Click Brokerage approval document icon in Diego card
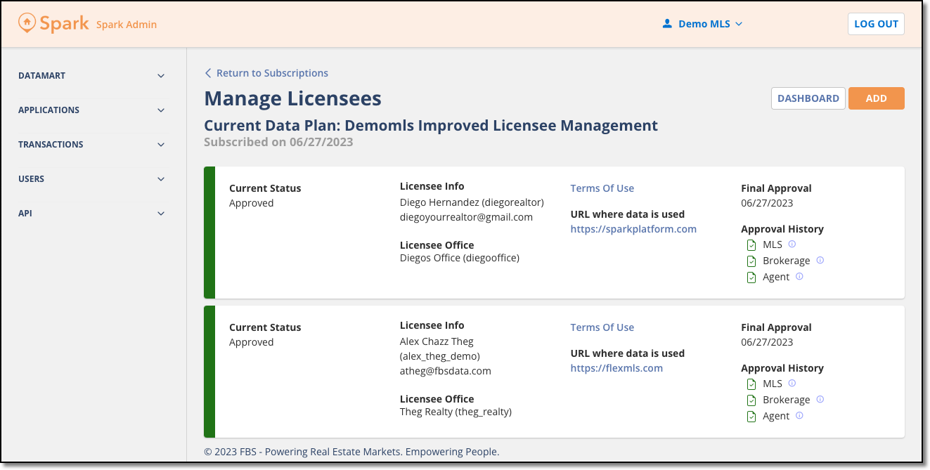 tap(751, 261)
